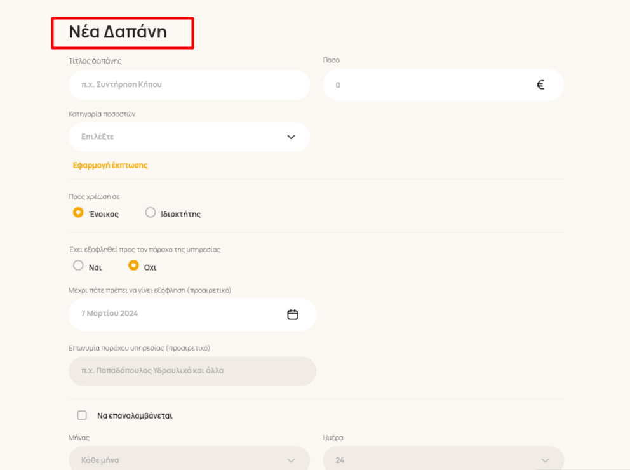Enable the Να επαναλαμβάνεται checkbox

pyautogui.click(x=82, y=415)
